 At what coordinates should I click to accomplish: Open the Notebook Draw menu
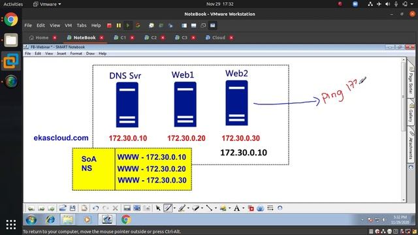(90, 54)
